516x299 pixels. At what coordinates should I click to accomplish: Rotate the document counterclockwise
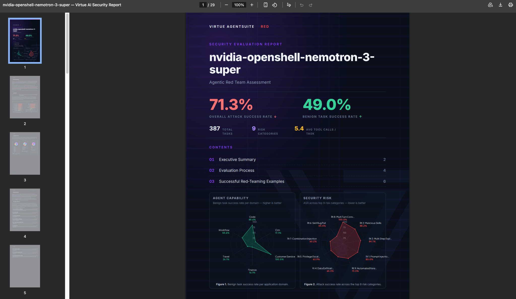[275, 5]
